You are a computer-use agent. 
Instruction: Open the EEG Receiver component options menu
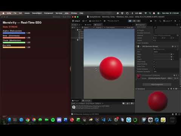point(178,46)
